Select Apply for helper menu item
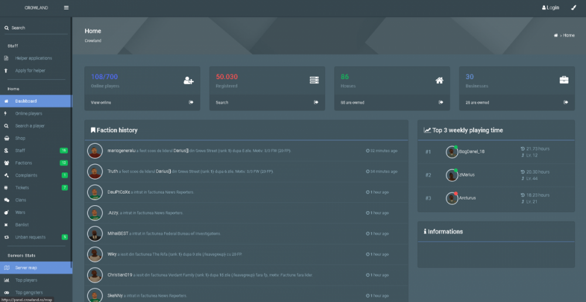Screen dimensions: 586x302 30,70
